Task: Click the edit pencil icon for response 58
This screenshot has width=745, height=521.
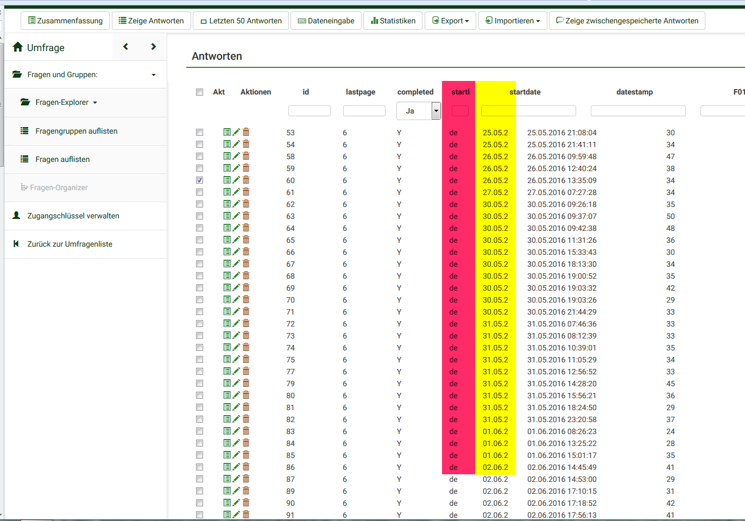Action: [236, 156]
